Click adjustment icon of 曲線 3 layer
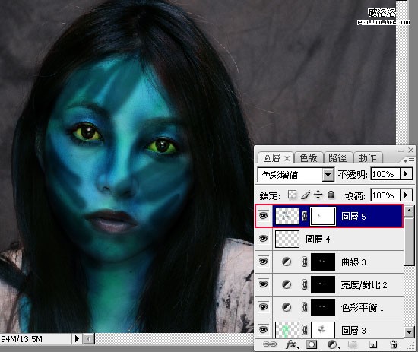 click(x=287, y=262)
